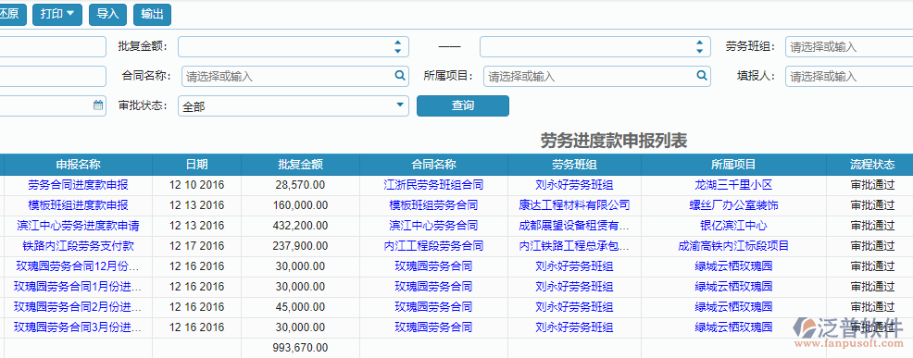Open the 审批状态 dropdown showing 全部
Screen dimensions: 913x358
(x=293, y=106)
